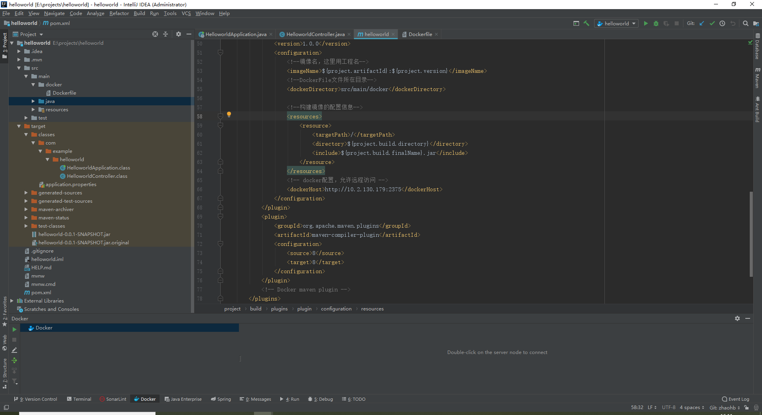Click the intention lightbulb on line 58

click(229, 114)
